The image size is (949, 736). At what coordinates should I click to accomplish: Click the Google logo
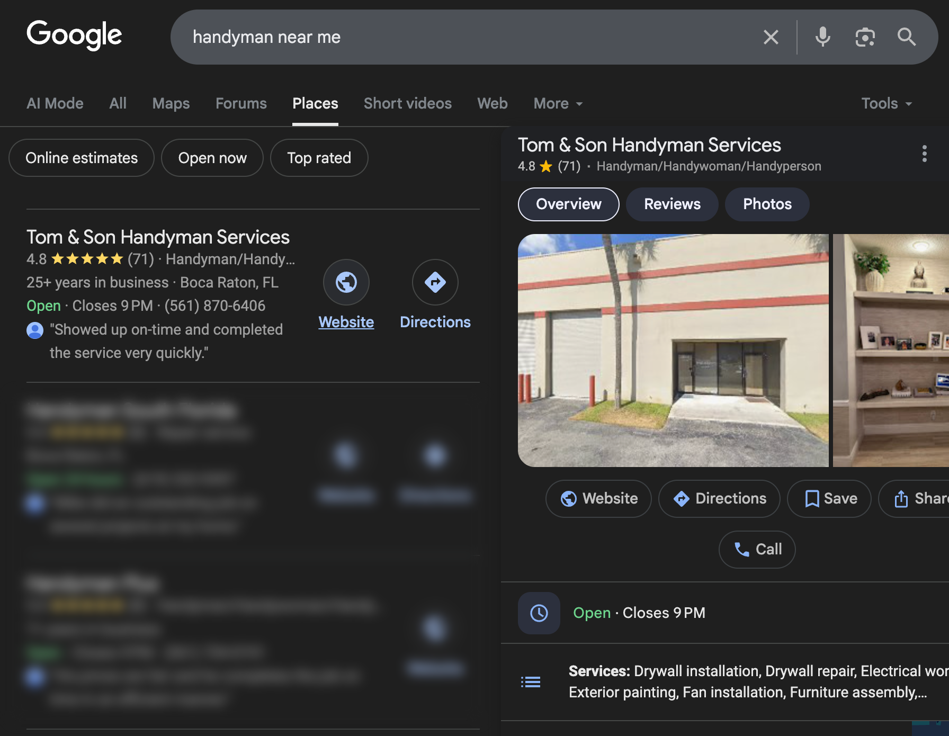tap(74, 35)
